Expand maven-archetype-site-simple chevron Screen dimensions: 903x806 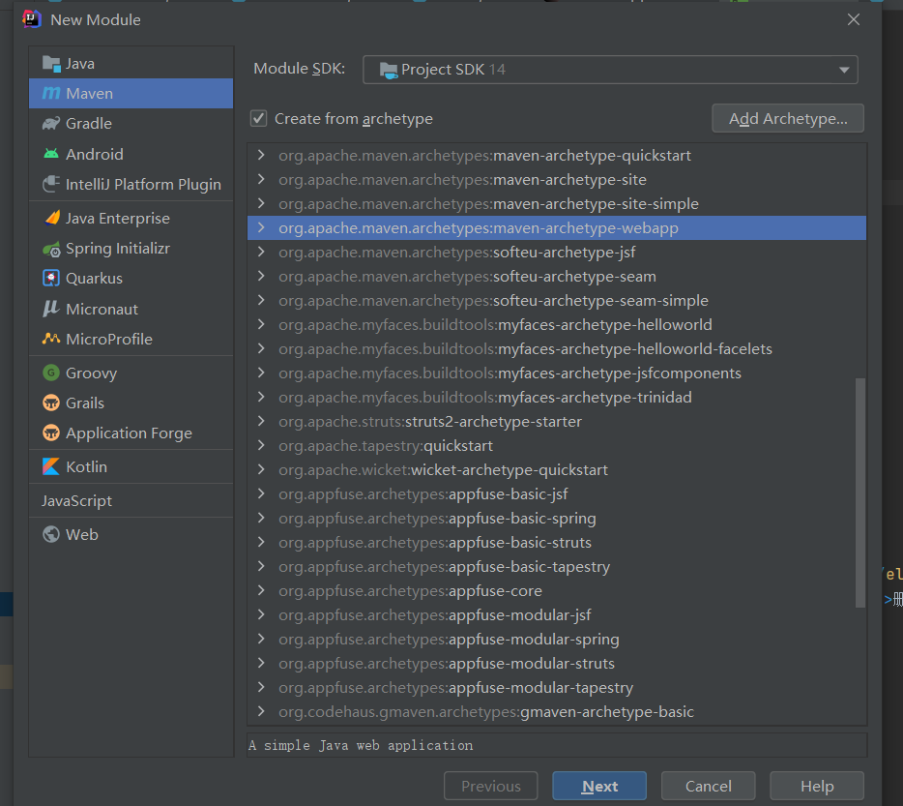(261, 203)
